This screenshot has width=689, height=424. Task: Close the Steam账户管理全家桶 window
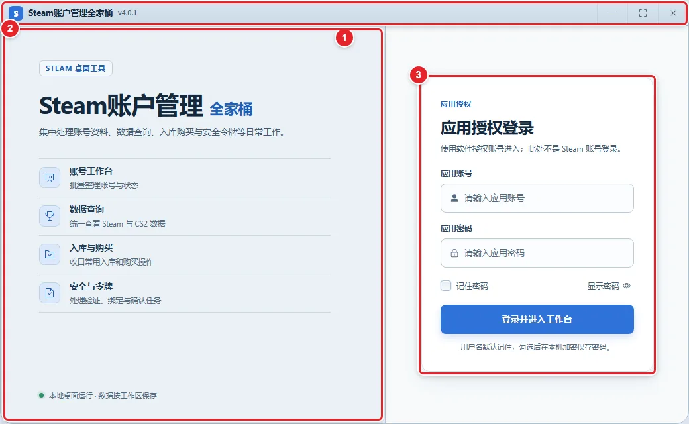click(x=673, y=13)
